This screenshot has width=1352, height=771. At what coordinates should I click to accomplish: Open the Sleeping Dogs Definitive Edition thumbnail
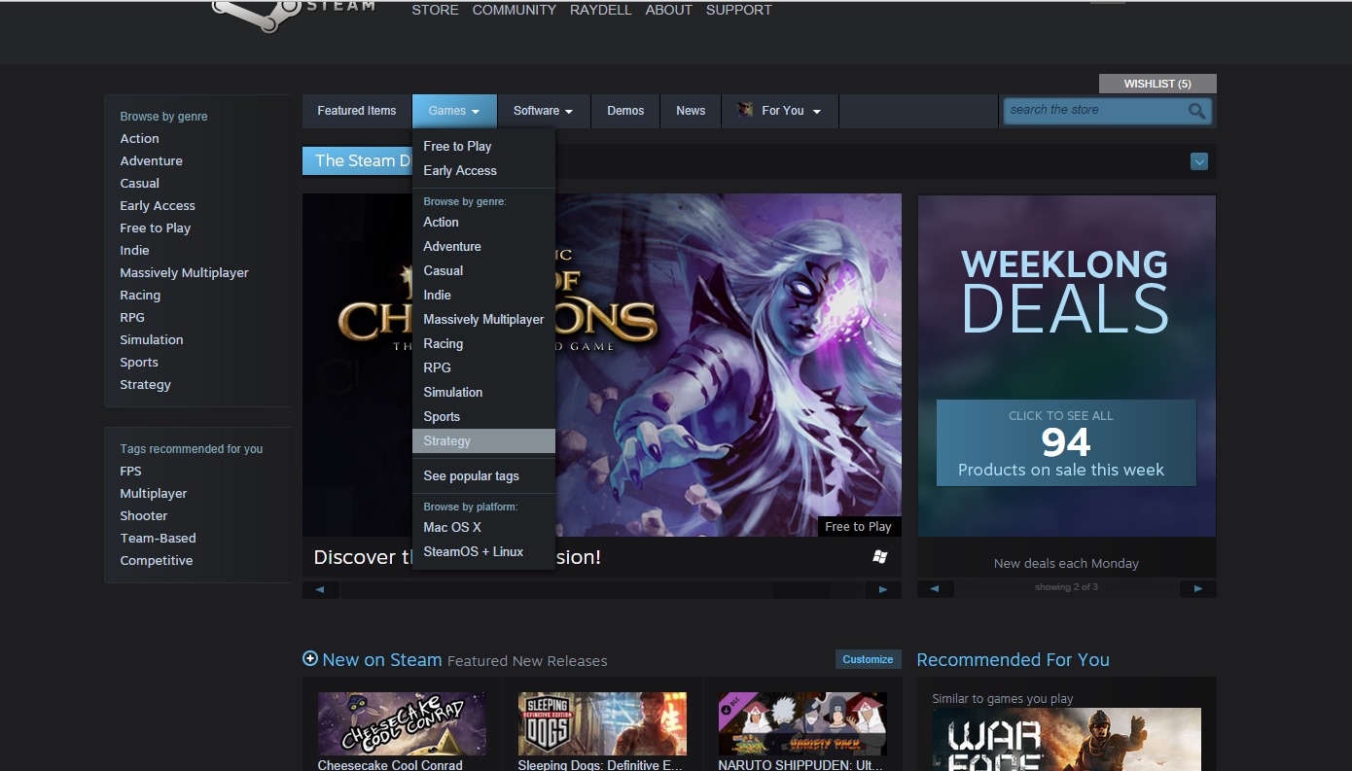(x=602, y=723)
